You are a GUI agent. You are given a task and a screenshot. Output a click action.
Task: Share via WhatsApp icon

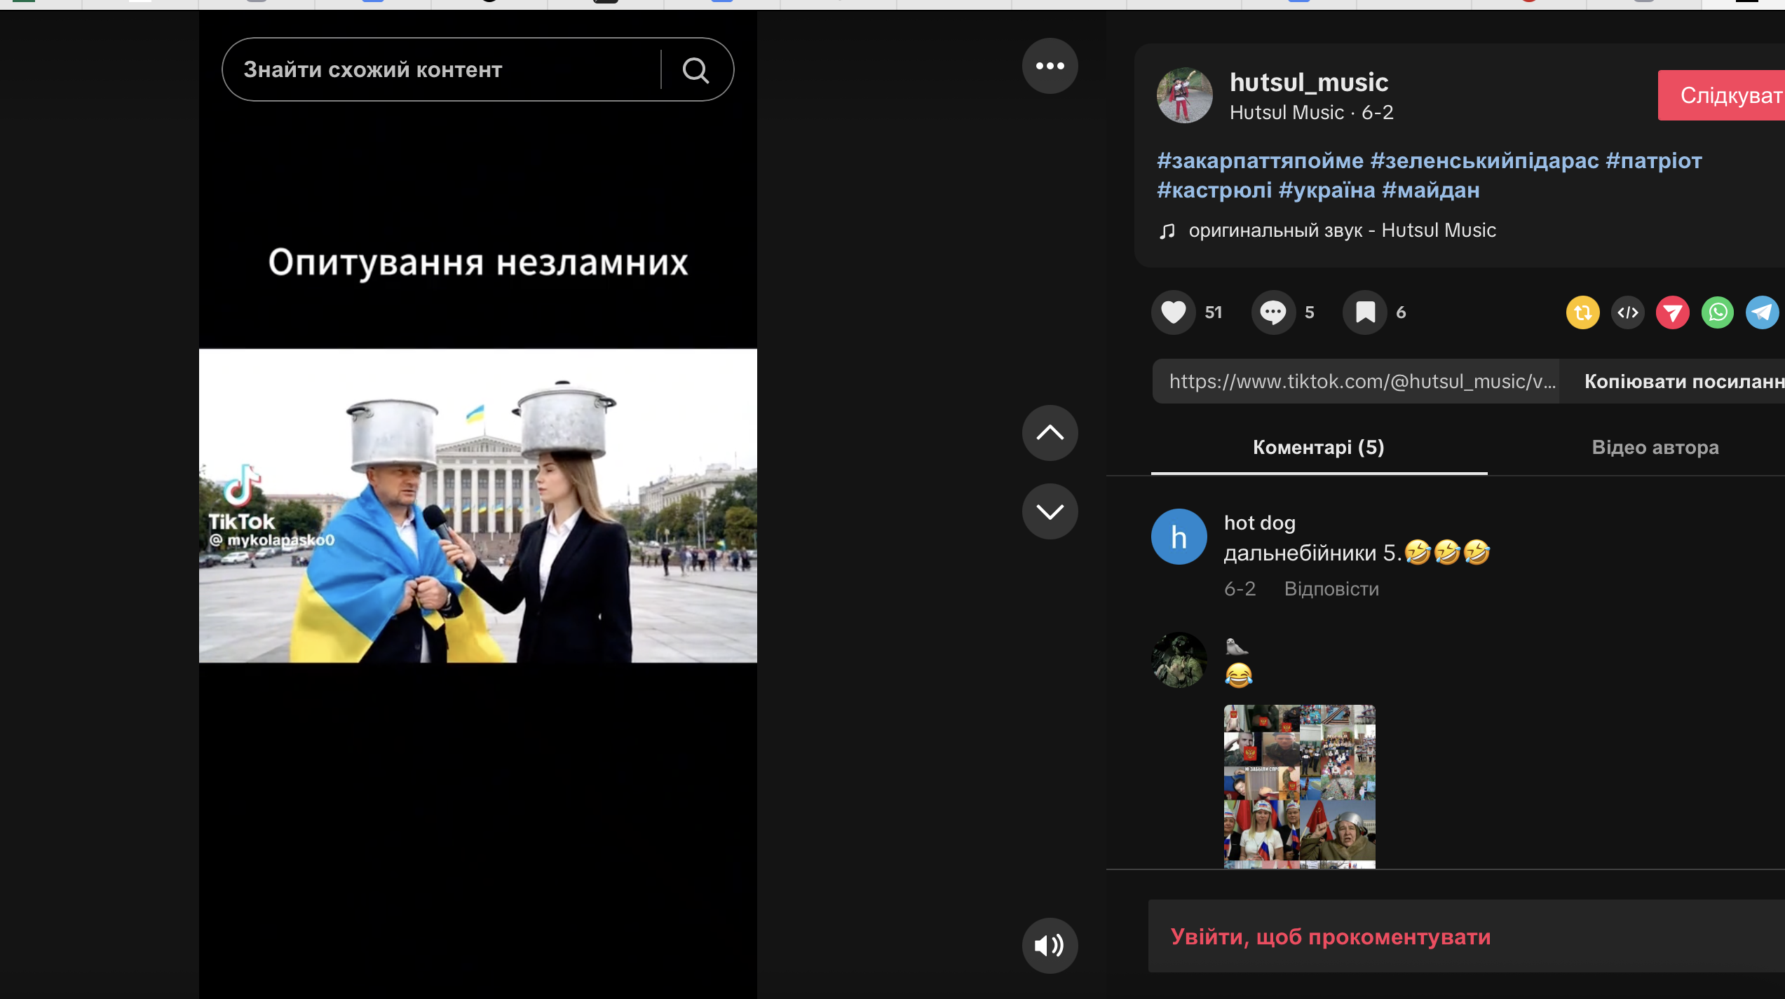click(1717, 312)
